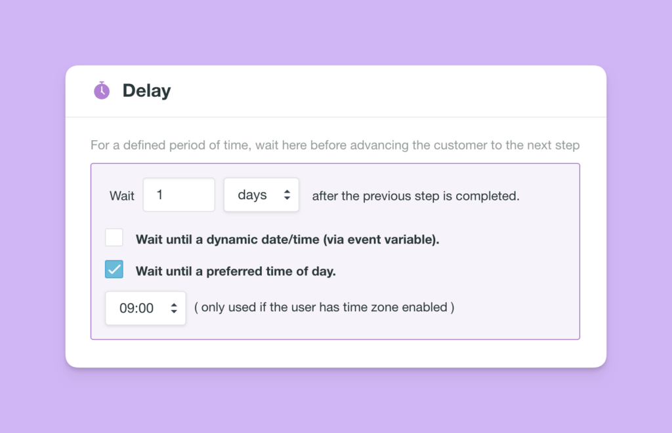Image resolution: width=672 pixels, height=433 pixels.
Task: Enable the dynamic date/time checkbox
Action: (x=114, y=238)
